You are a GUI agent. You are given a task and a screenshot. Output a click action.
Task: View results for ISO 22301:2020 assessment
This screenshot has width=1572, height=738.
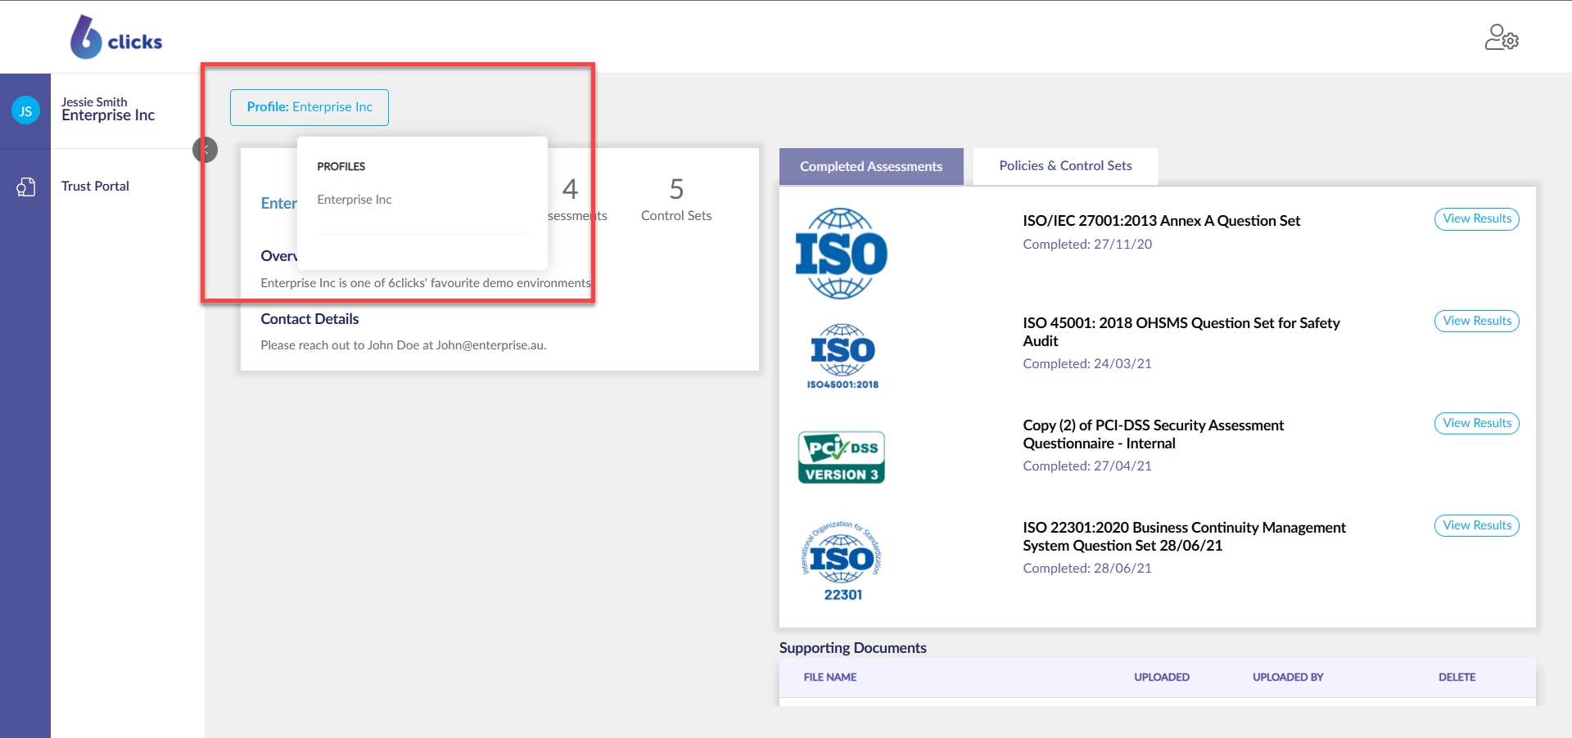[1477, 525]
